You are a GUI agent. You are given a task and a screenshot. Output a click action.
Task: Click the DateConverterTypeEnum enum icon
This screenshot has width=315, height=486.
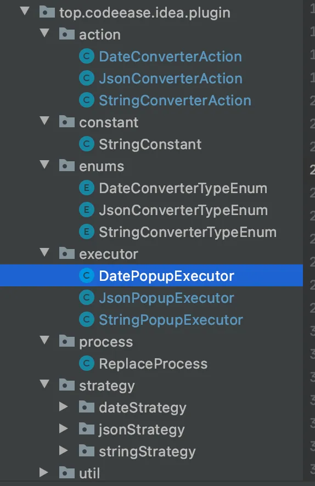click(87, 188)
